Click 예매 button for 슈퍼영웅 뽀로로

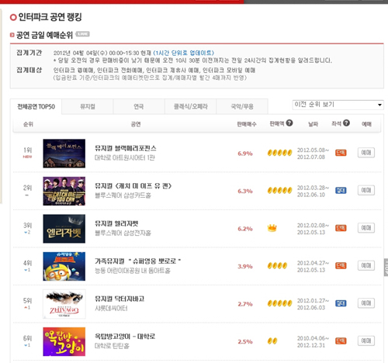tap(366, 265)
